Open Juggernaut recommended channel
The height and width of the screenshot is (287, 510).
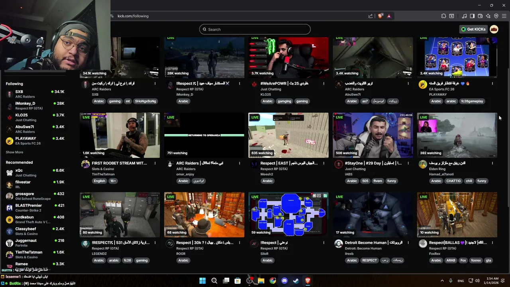pos(35,243)
